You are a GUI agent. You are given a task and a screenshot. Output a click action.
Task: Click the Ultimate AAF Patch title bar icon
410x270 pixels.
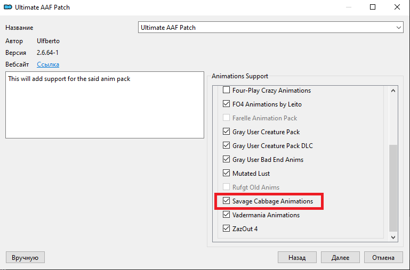(8, 7)
